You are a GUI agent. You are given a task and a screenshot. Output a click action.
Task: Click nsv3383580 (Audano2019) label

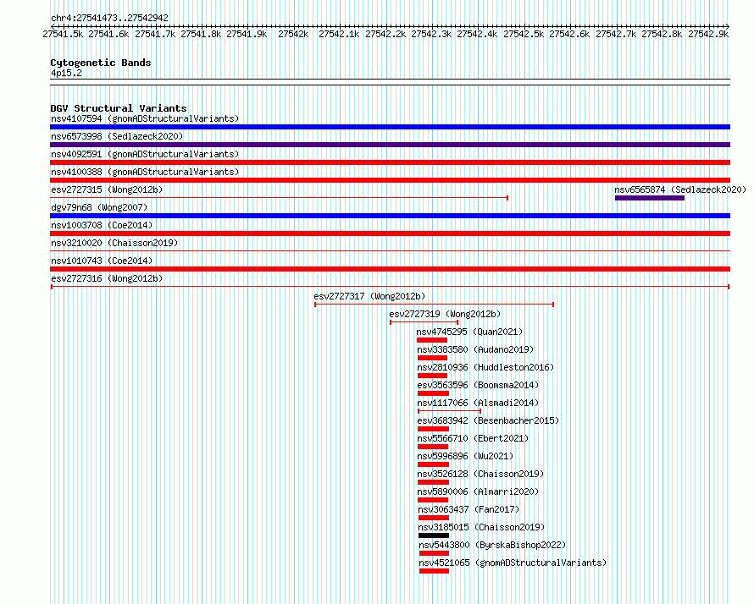475,349
